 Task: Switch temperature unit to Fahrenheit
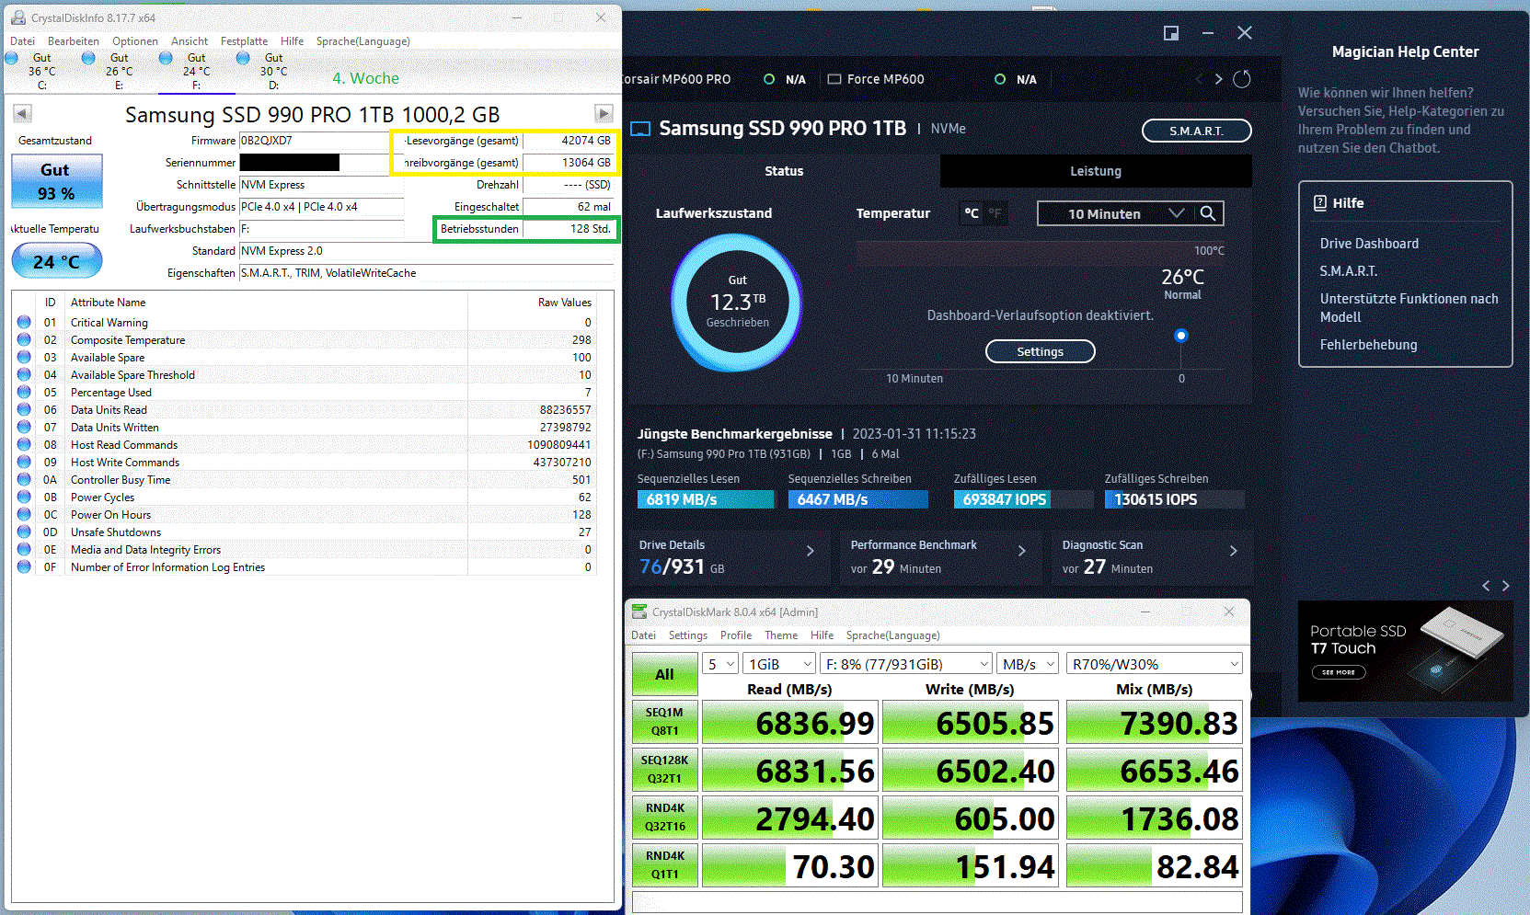pyautogui.click(x=995, y=213)
